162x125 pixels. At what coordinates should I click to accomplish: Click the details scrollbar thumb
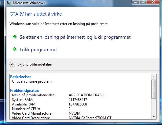tap(154, 89)
